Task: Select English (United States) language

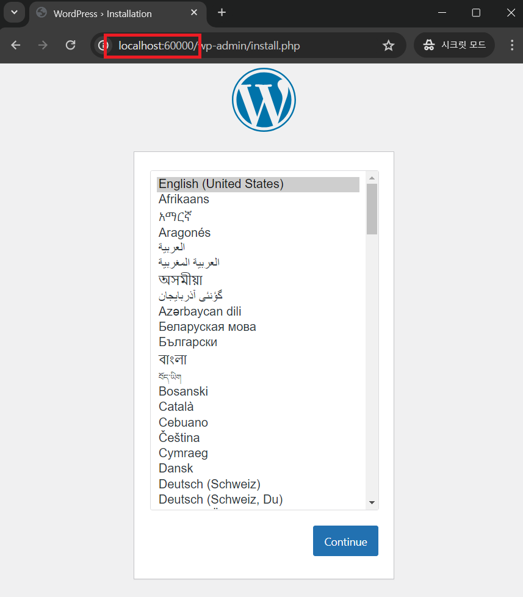Action: [258, 184]
